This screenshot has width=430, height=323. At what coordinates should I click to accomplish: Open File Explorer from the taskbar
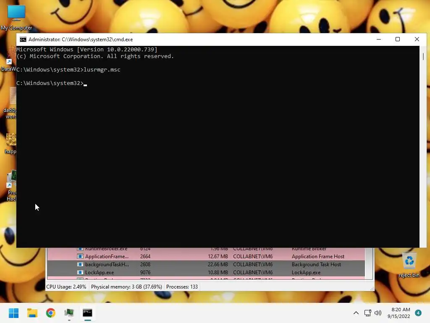32,313
